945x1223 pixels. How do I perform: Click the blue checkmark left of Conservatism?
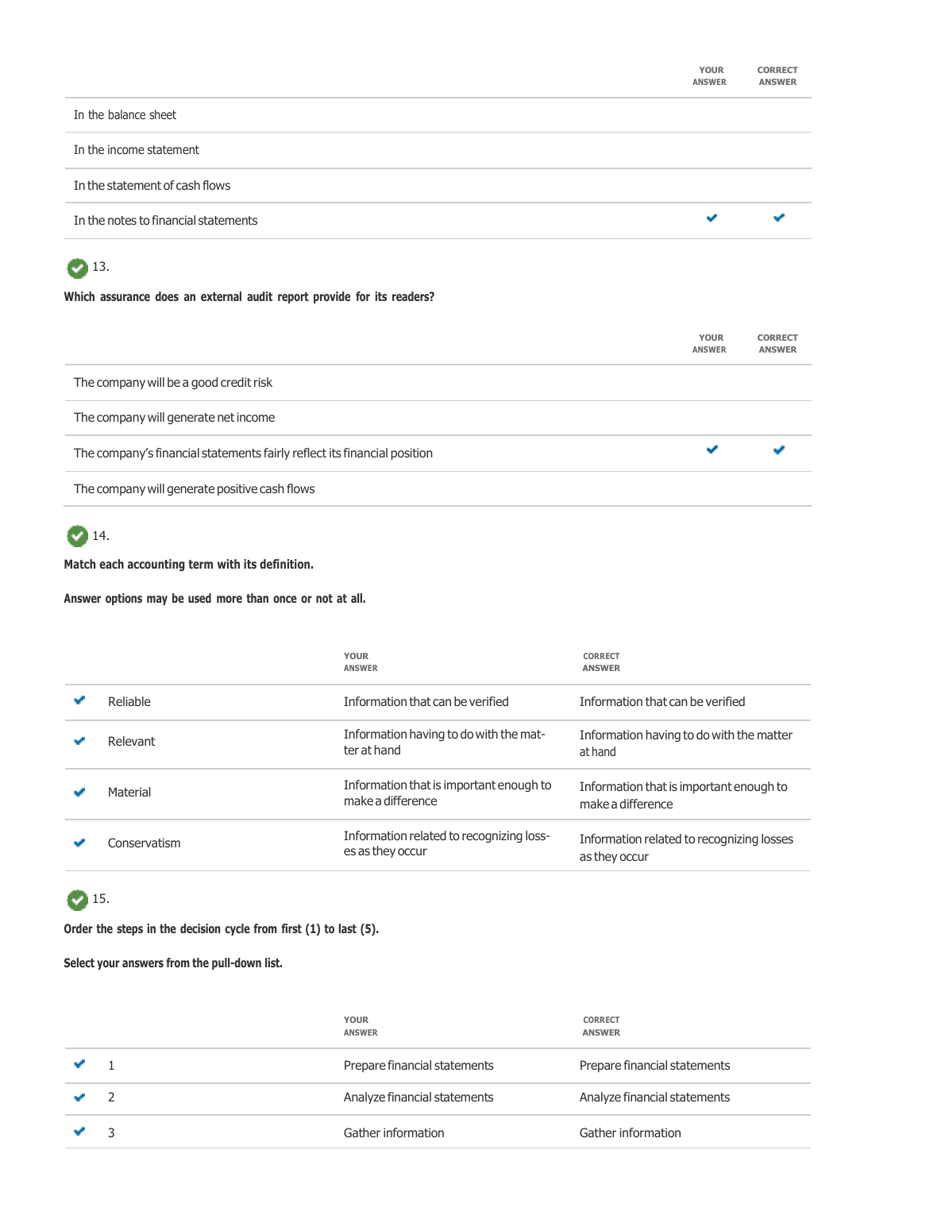click(x=79, y=843)
